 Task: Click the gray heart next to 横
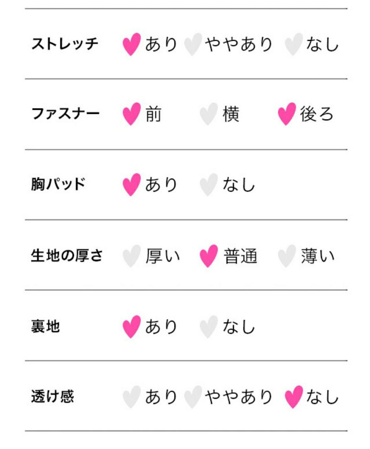[x=209, y=114]
